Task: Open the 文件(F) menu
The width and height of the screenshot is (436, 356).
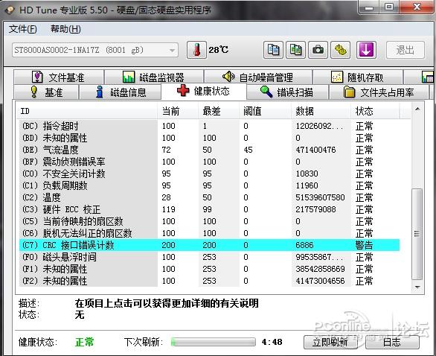Action: [x=23, y=29]
